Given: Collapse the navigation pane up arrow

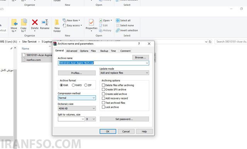Looking at the screenshot, I should (x=15, y=48).
